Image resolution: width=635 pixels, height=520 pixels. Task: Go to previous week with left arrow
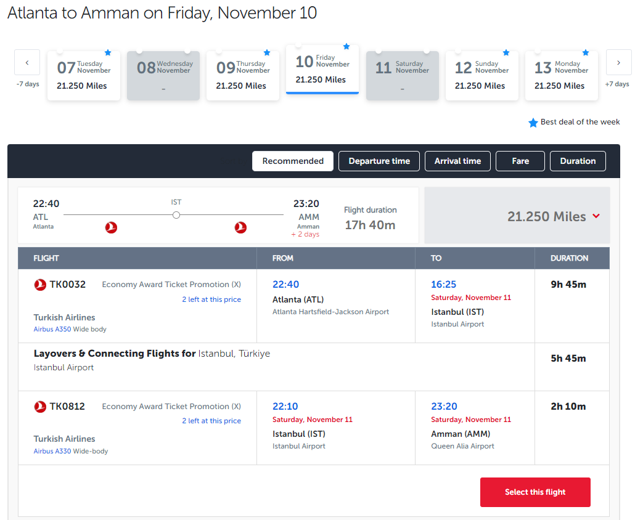tap(27, 62)
